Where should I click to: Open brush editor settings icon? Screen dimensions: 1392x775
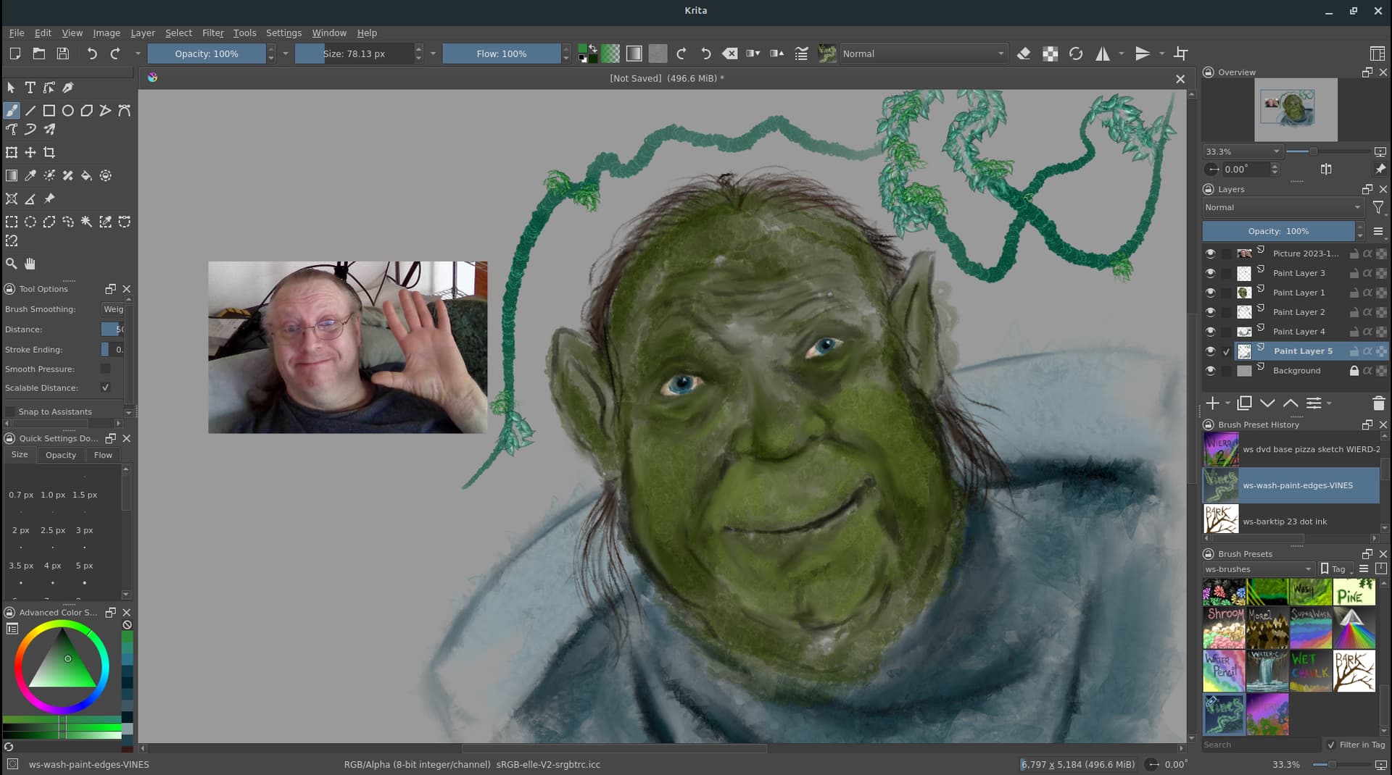coord(801,54)
